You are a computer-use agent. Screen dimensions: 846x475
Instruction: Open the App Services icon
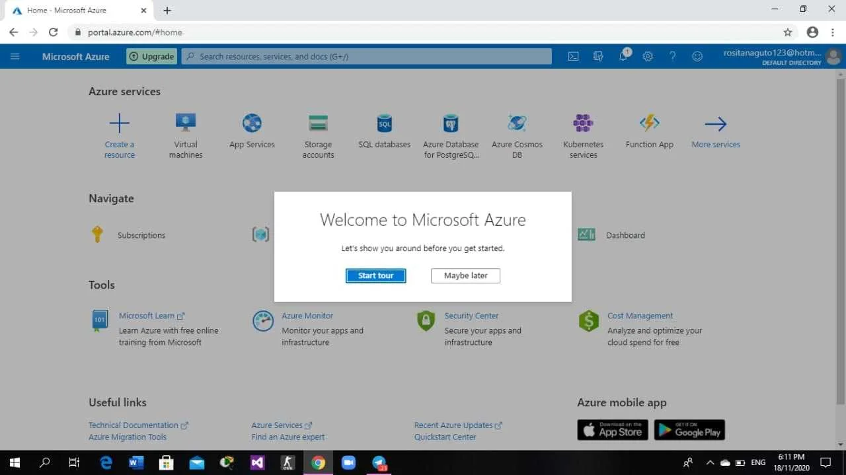click(252, 123)
